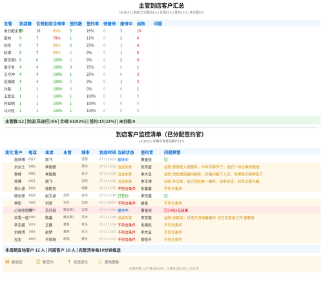
Task: Select phone number 3829
Action: [x=32, y=239]
